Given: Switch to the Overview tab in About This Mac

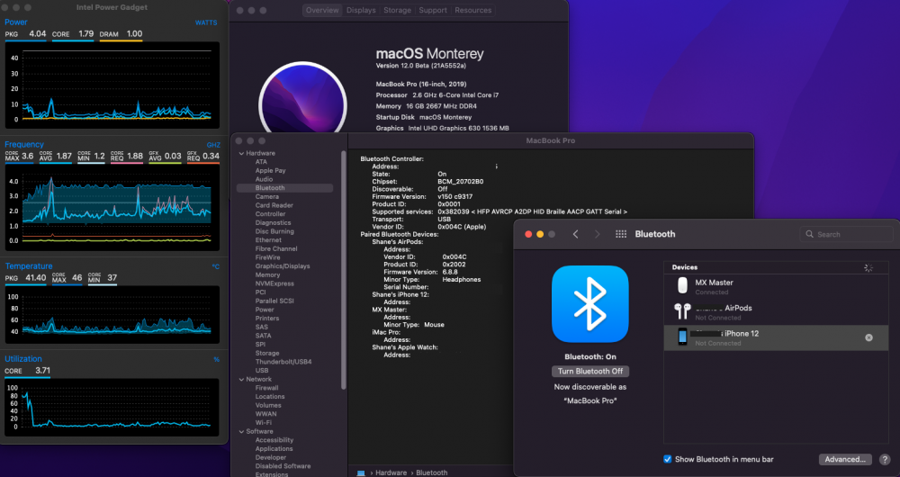Looking at the screenshot, I should (322, 10).
